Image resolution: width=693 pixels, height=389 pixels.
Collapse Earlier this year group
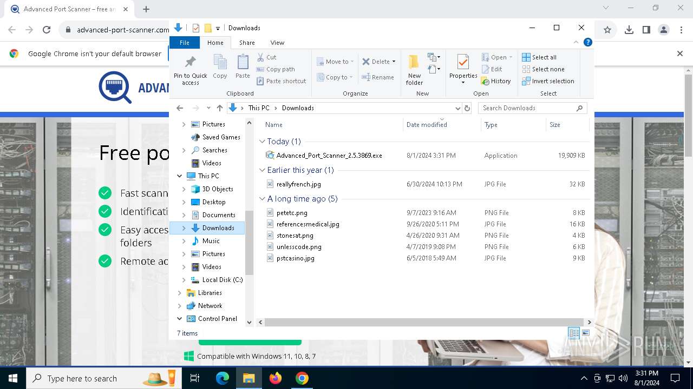[x=263, y=170]
